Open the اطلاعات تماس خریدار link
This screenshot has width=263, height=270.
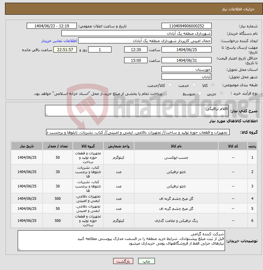click(59, 41)
